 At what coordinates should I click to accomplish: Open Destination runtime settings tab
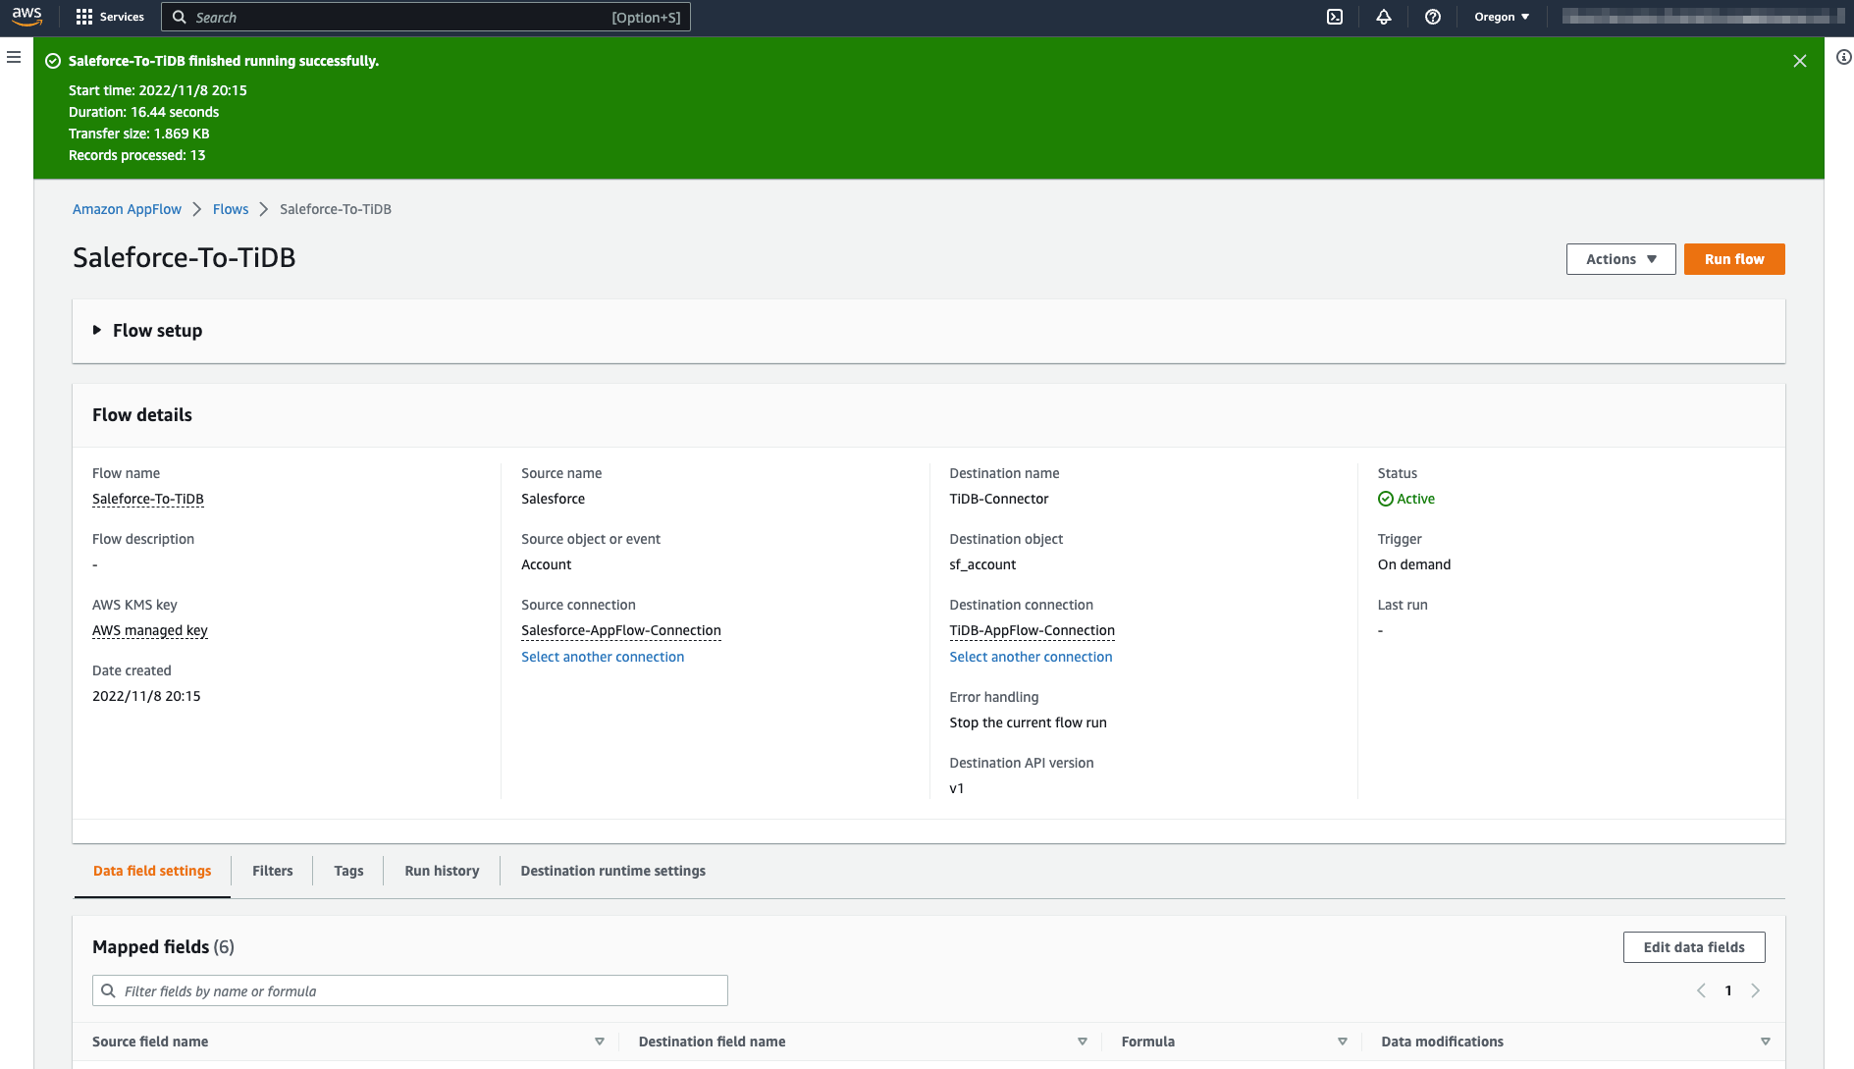click(613, 871)
